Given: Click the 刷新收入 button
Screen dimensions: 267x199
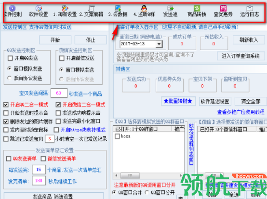Looking at the screenshot, I should tap(249, 40).
